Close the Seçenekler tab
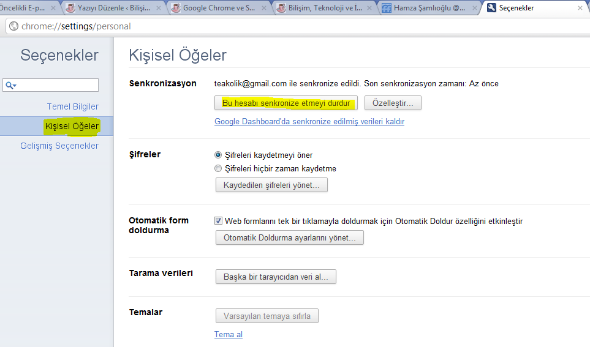 (x=580, y=8)
